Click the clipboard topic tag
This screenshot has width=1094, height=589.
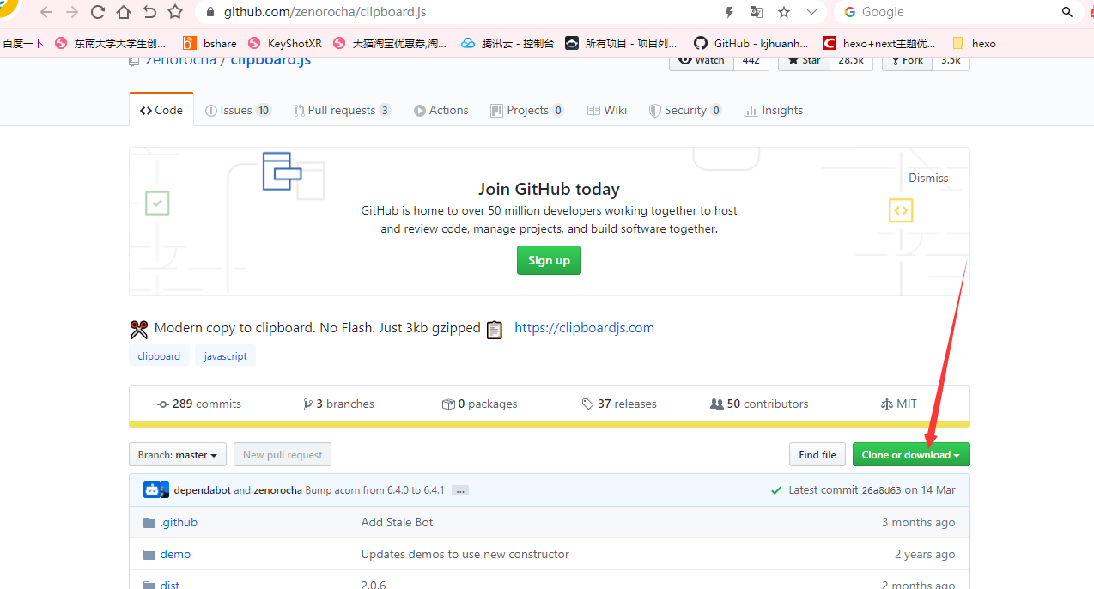click(159, 355)
